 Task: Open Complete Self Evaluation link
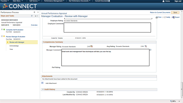[x=15, y=30]
